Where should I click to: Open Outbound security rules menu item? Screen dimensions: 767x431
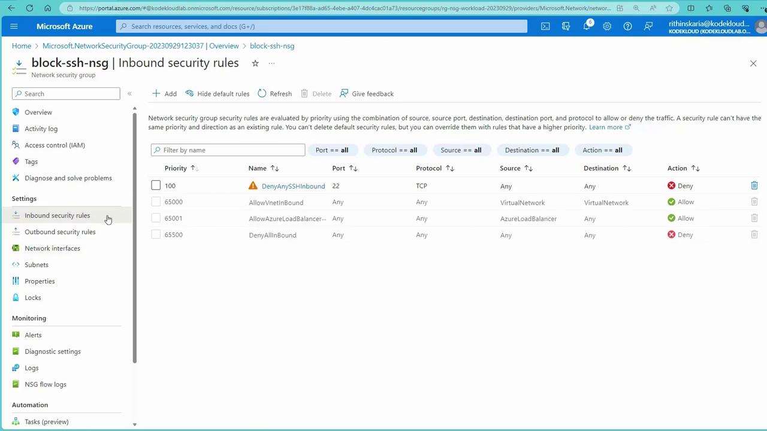point(60,232)
